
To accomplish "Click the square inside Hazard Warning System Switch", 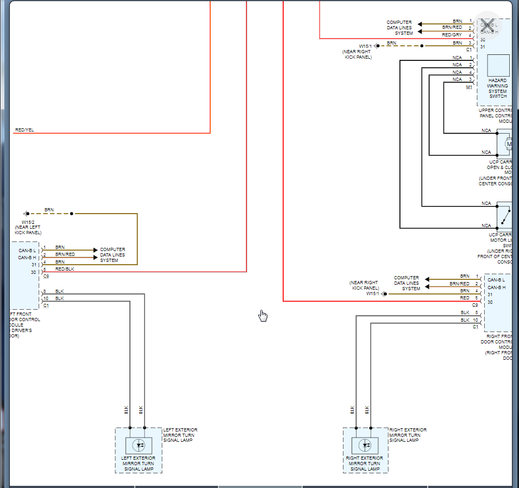I will [x=498, y=66].
